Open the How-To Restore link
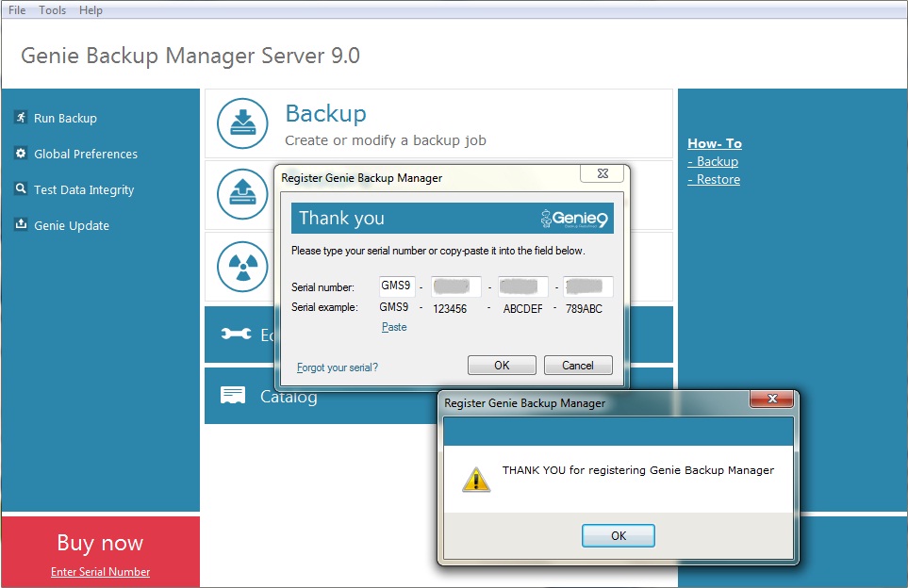908x588 pixels. 714,179
